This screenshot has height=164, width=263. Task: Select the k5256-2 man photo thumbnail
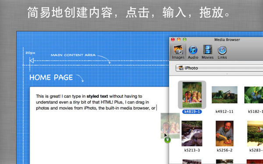click(224, 133)
